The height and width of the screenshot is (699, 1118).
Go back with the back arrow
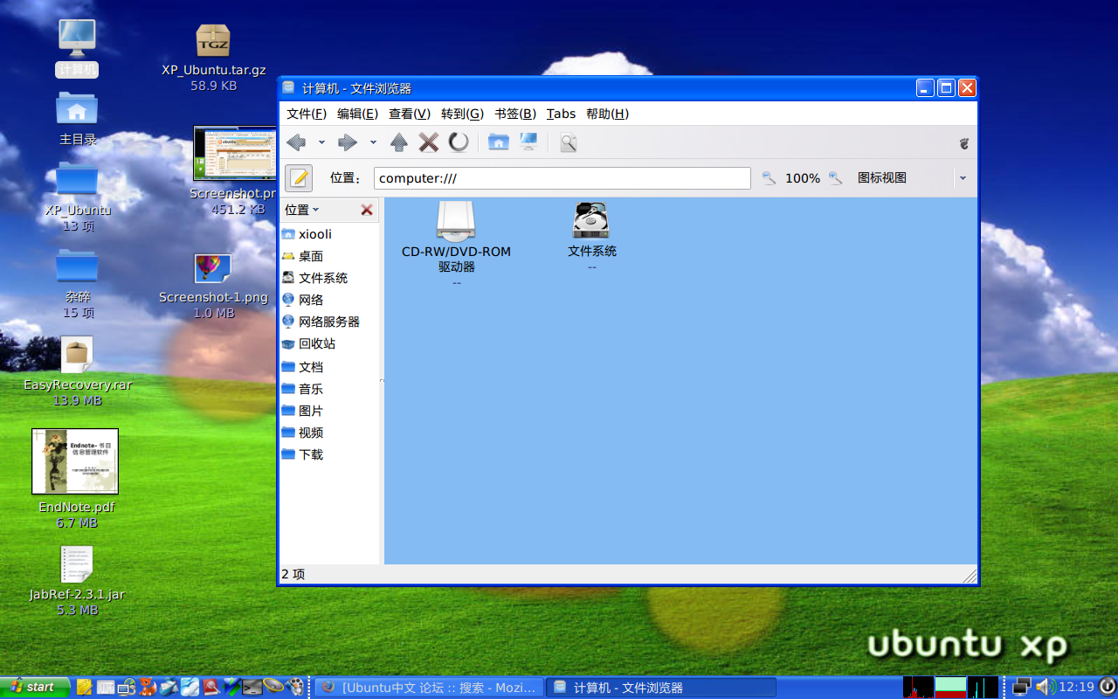(296, 142)
